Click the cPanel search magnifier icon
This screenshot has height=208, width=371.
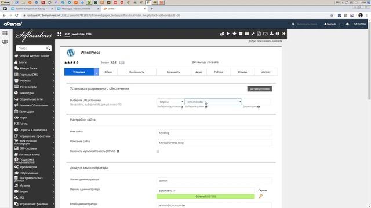(293, 24)
